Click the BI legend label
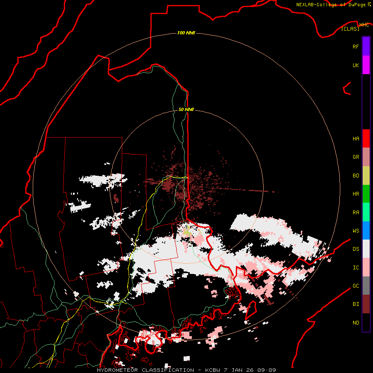The height and width of the screenshot is (373, 373). pyautogui.click(x=356, y=304)
